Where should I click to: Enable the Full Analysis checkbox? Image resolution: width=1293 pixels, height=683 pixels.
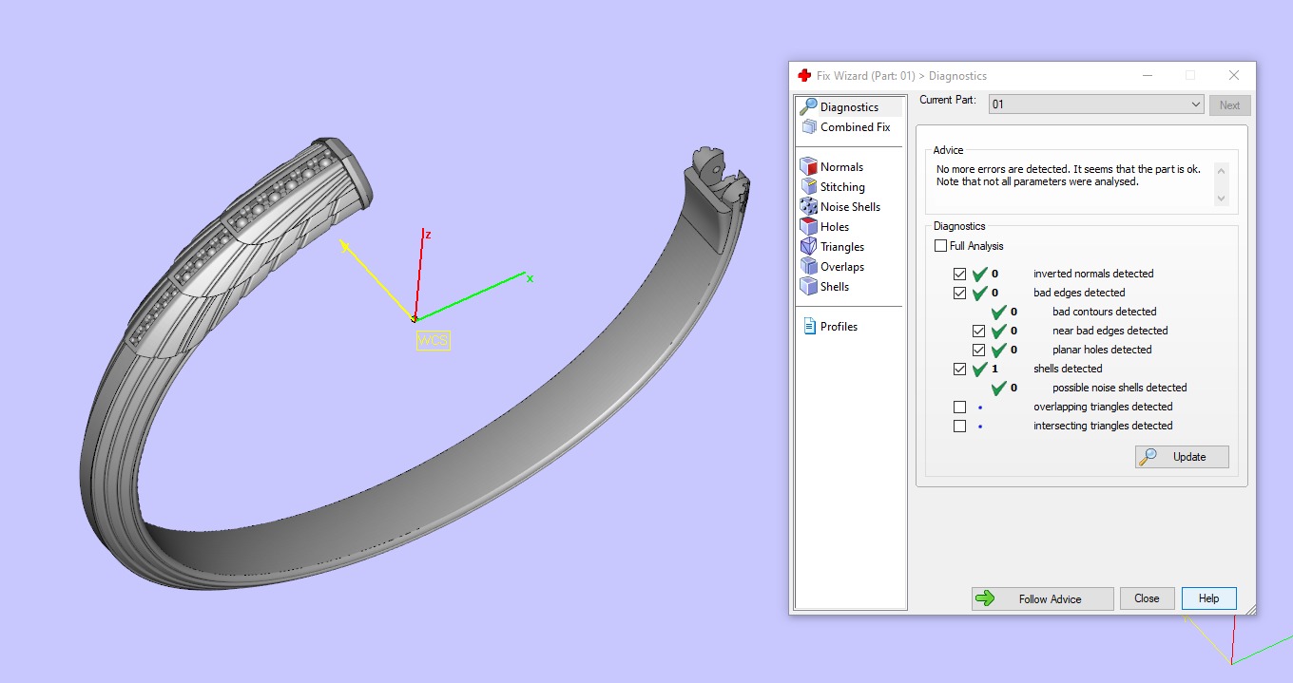(940, 246)
